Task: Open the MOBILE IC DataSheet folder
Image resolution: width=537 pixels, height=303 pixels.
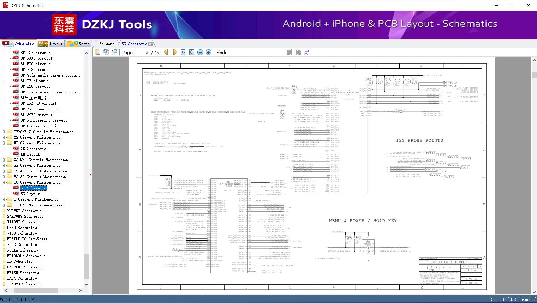Action: pos(28,239)
